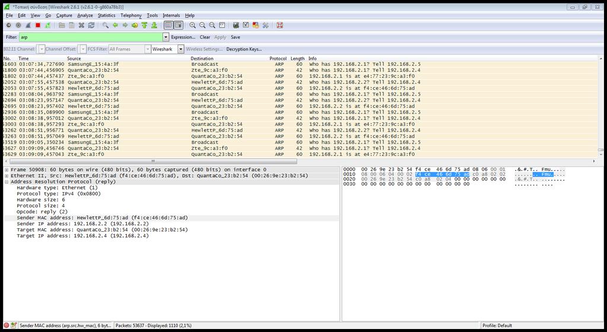Edit coloring rules toolbar icon

pyautogui.click(x=255, y=25)
